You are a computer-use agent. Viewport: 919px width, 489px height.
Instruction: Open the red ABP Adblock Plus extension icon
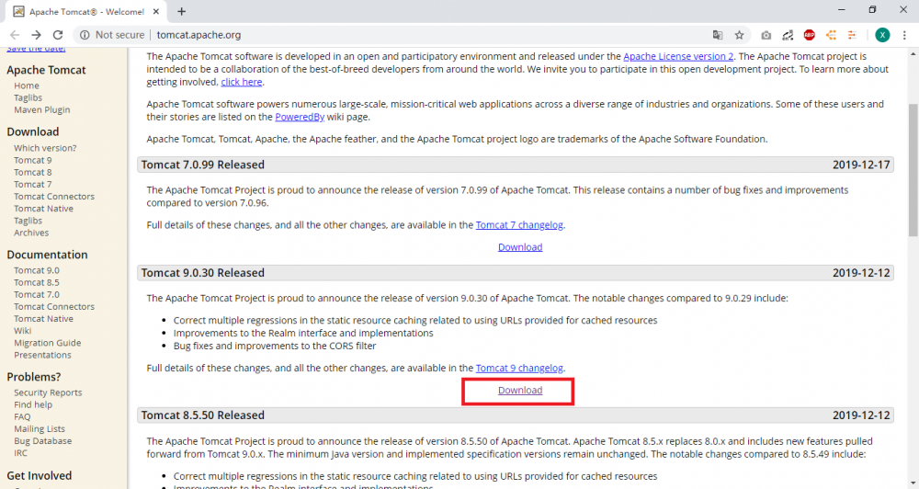pos(810,35)
